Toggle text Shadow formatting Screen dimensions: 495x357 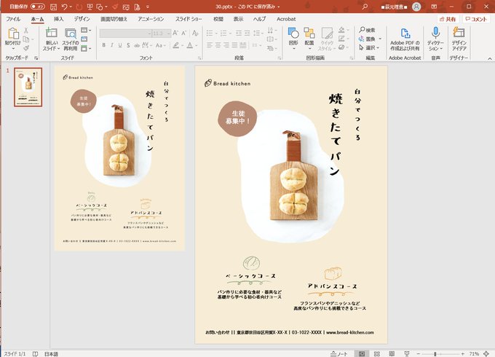(128, 45)
